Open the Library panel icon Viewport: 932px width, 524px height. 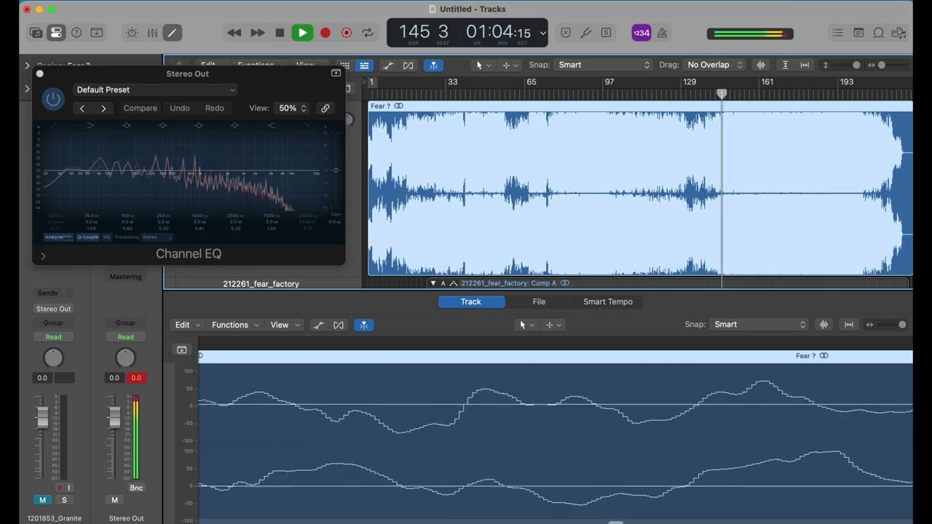(36, 33)
